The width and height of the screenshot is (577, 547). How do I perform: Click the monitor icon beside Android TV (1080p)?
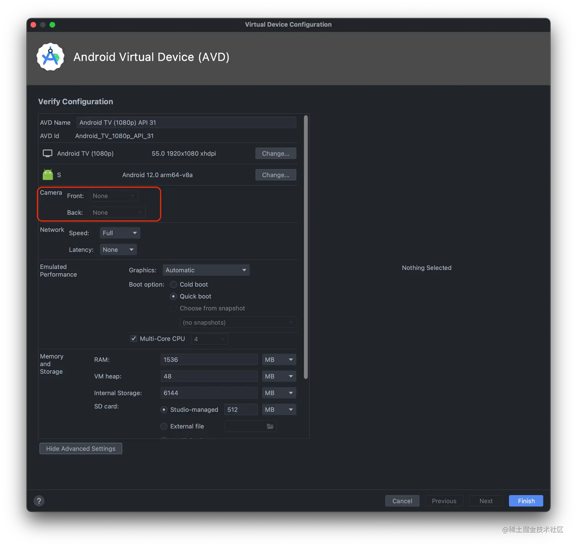pos(47,153)
